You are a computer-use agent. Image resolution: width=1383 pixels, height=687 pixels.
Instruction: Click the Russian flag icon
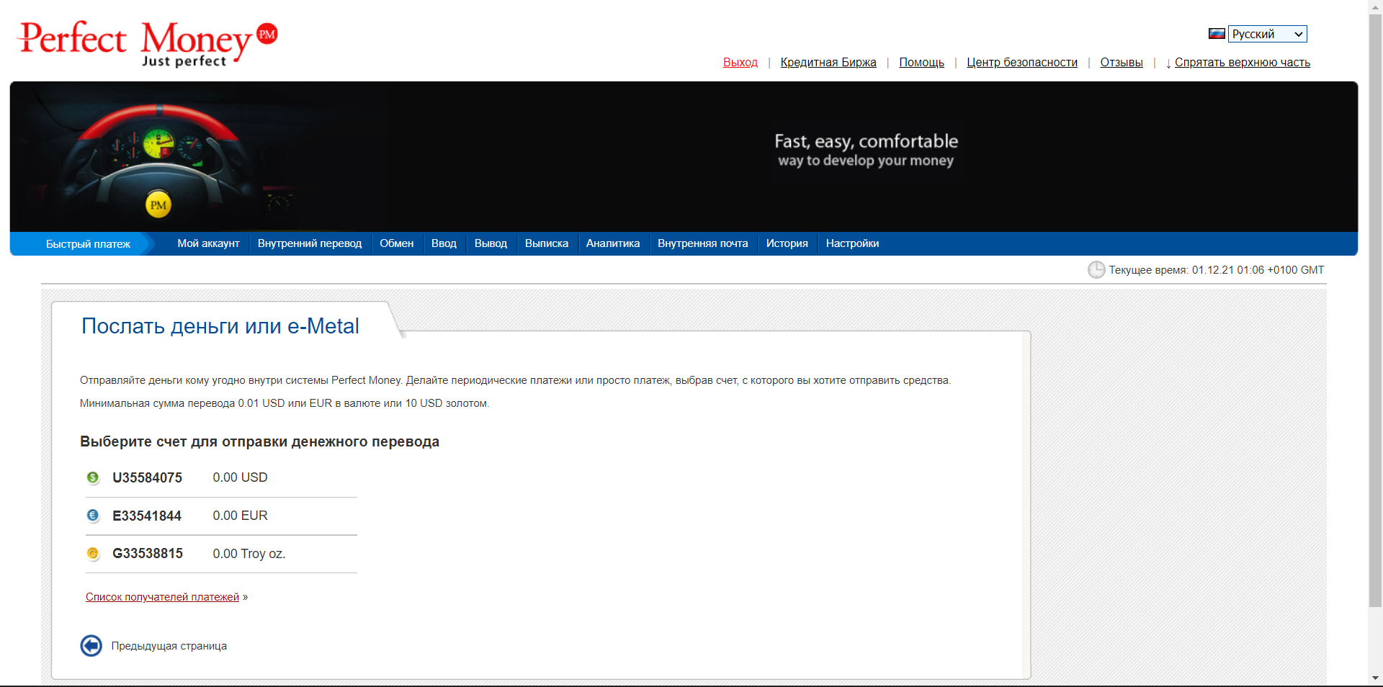point(1217,34)
